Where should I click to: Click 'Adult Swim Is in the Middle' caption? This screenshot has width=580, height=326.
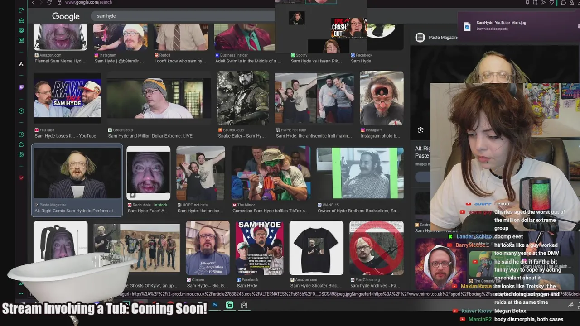(x=248, y=61)
